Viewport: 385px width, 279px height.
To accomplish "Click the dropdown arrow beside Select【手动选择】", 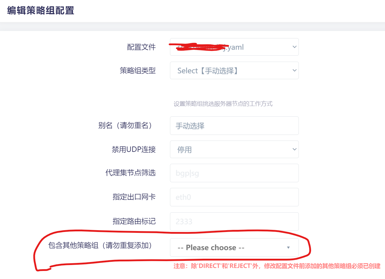I will 294,70.
